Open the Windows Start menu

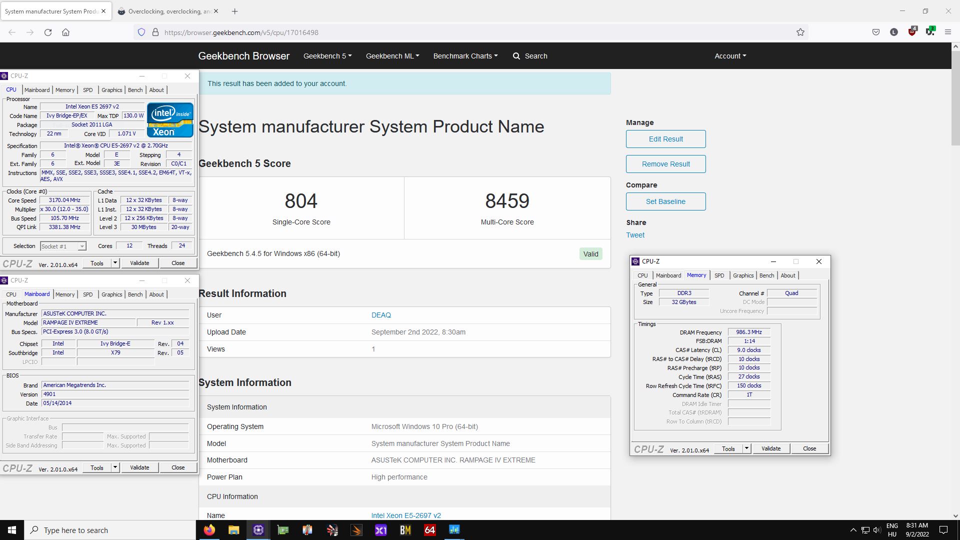click(x=12, y=530)
